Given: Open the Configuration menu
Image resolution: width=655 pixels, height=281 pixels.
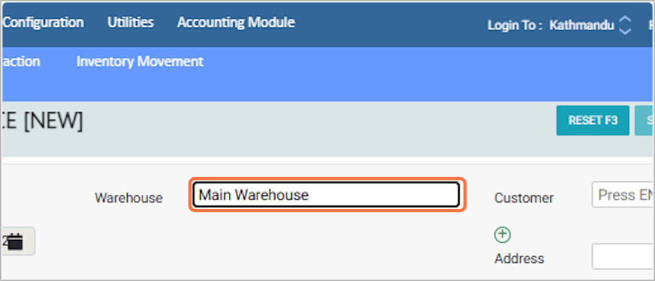Looking at the screenshot, I should (43, 22).
